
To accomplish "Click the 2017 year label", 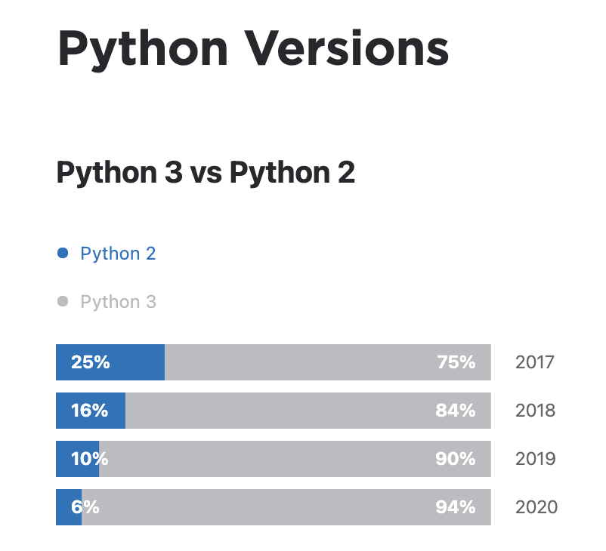I will (535, 362).
